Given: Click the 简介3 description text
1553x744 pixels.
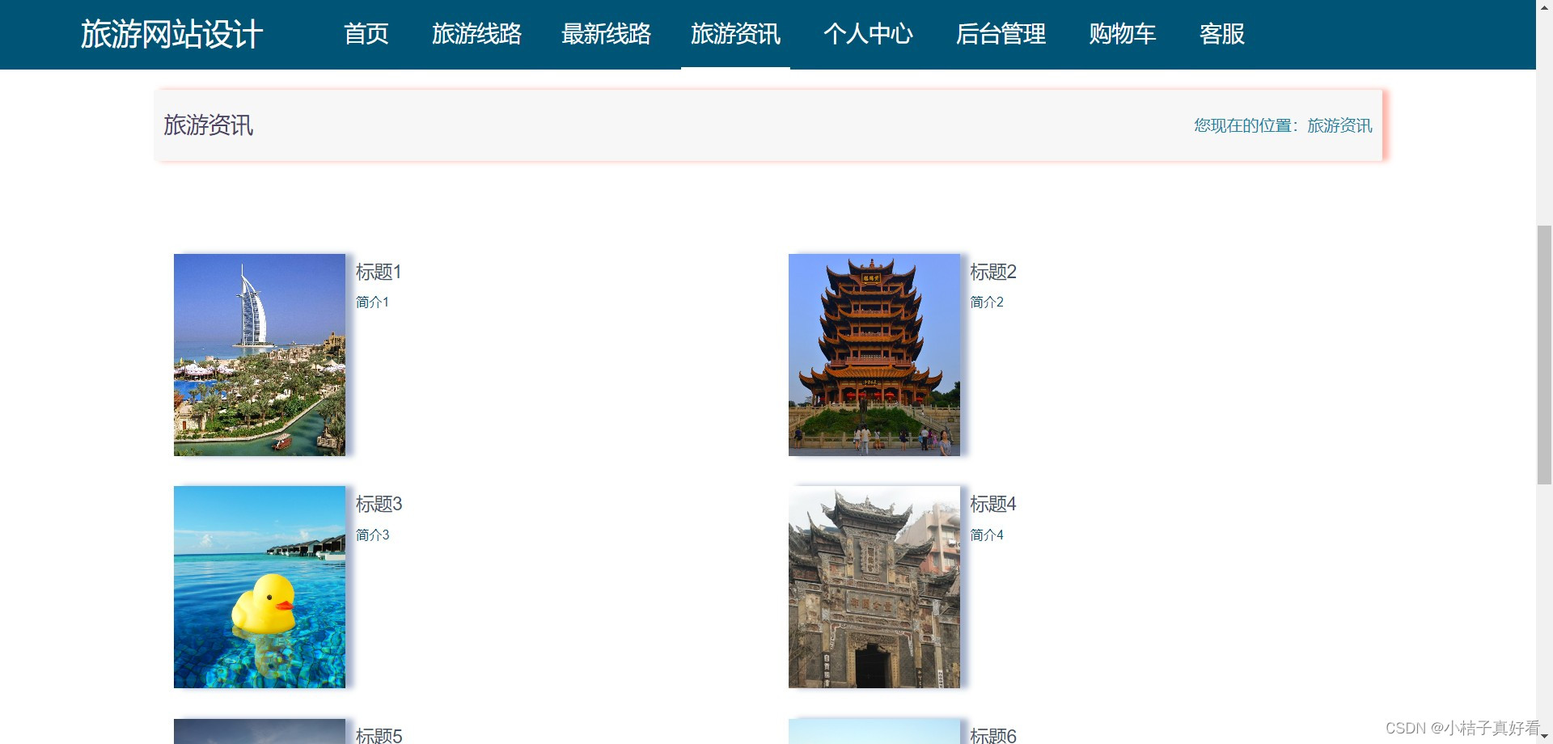Looking at the screenshot, I should tap(372, 535).
